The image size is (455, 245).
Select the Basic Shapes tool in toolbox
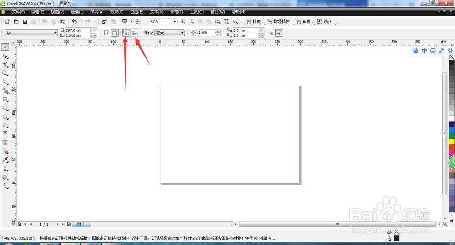coord(5,125)
